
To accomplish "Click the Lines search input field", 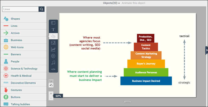I will pyautogui.click(x=20, y=9).
